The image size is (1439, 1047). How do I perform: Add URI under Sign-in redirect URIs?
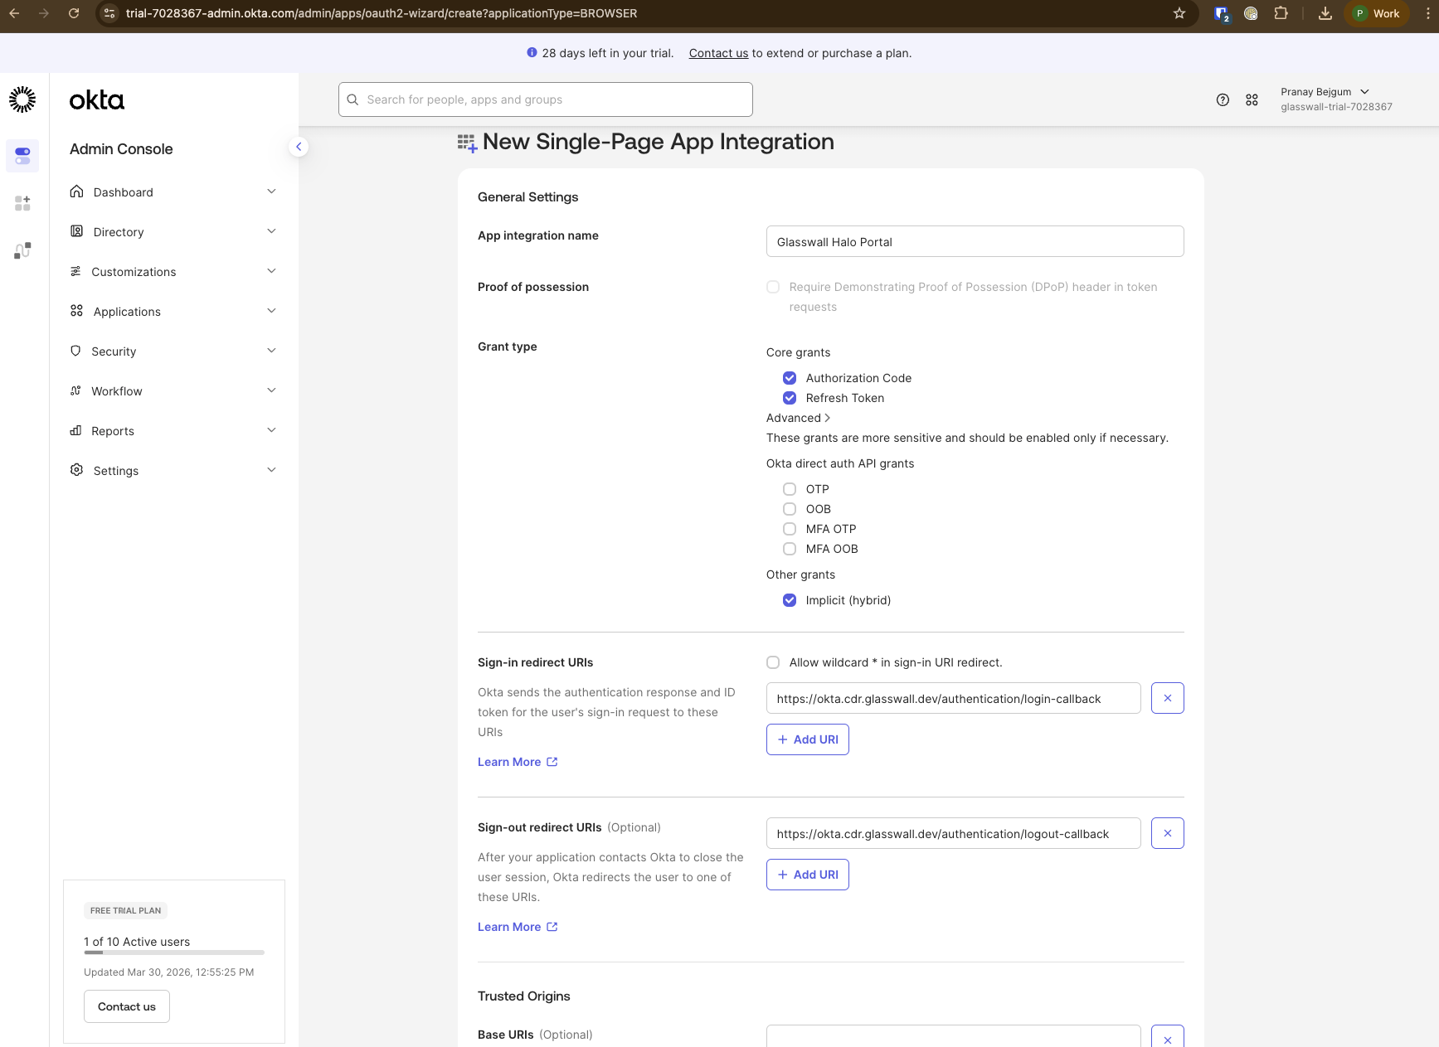pos(808,739)
